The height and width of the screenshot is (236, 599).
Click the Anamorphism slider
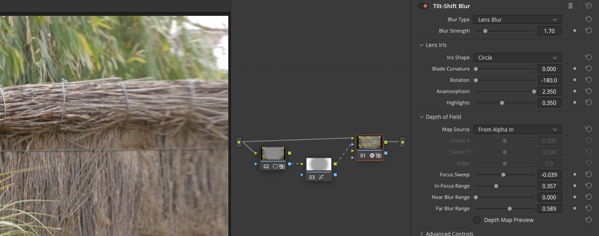tap(505, 92)
